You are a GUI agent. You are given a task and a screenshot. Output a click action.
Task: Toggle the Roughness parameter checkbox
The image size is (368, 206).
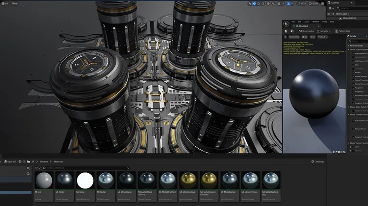[x=353, y=88]
